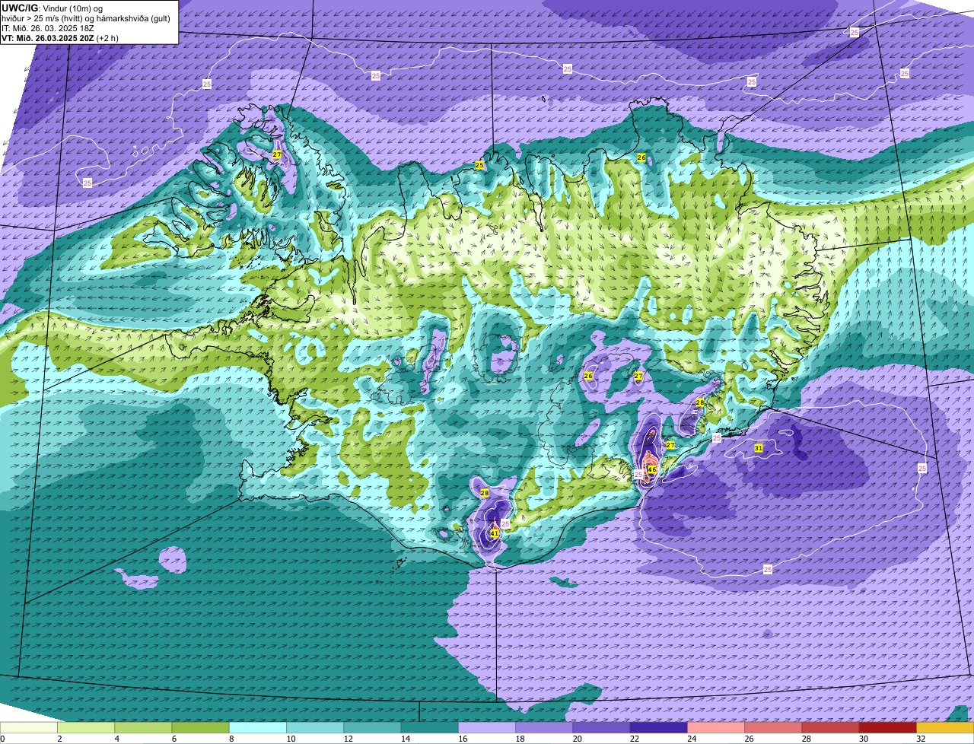The image size is (974, 744).
Task: Click the 12–14 m/s teal legend swatch
Action: point(372,727)
